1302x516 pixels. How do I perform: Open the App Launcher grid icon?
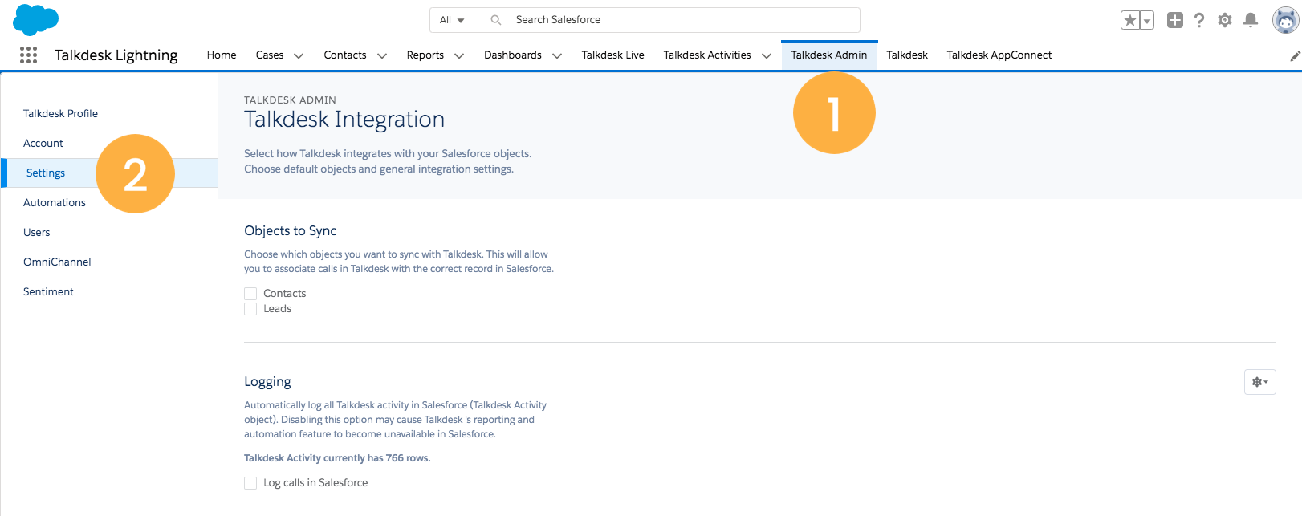28,55
